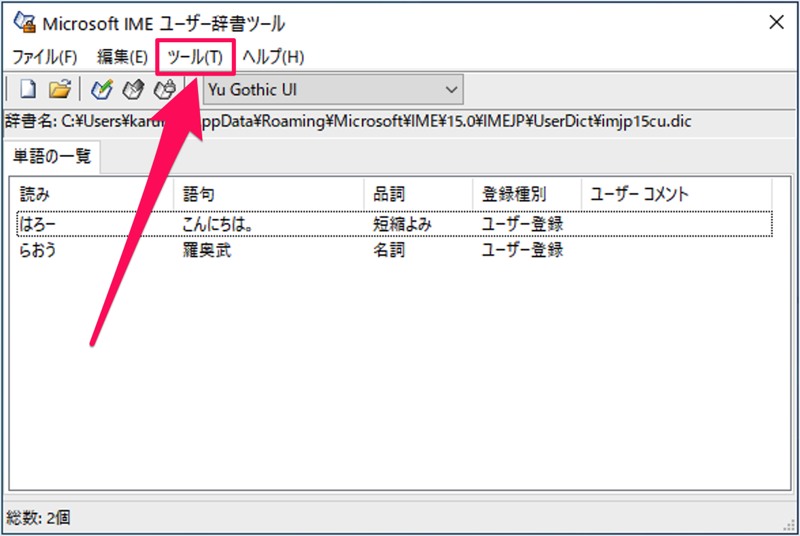Open the Yu Gothic UI font dropdown
This screenshot has width=800, height=536.
[450, 89]
